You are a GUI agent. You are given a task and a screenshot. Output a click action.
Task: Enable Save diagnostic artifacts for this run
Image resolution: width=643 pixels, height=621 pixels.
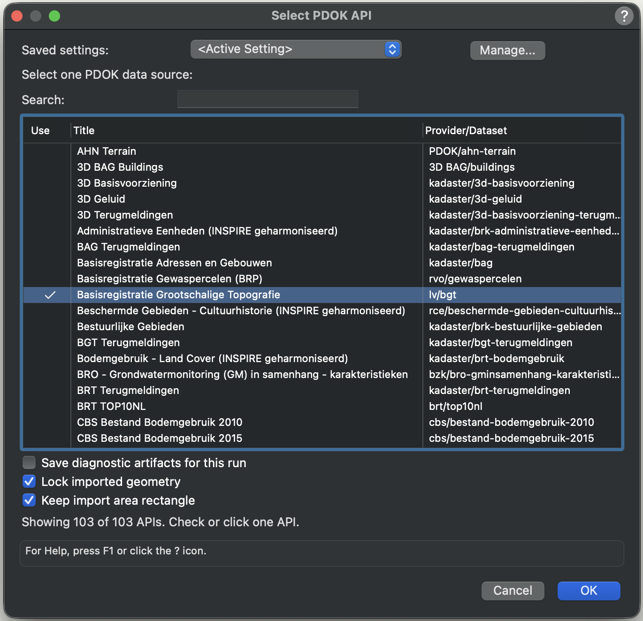(x=29, y=462)
